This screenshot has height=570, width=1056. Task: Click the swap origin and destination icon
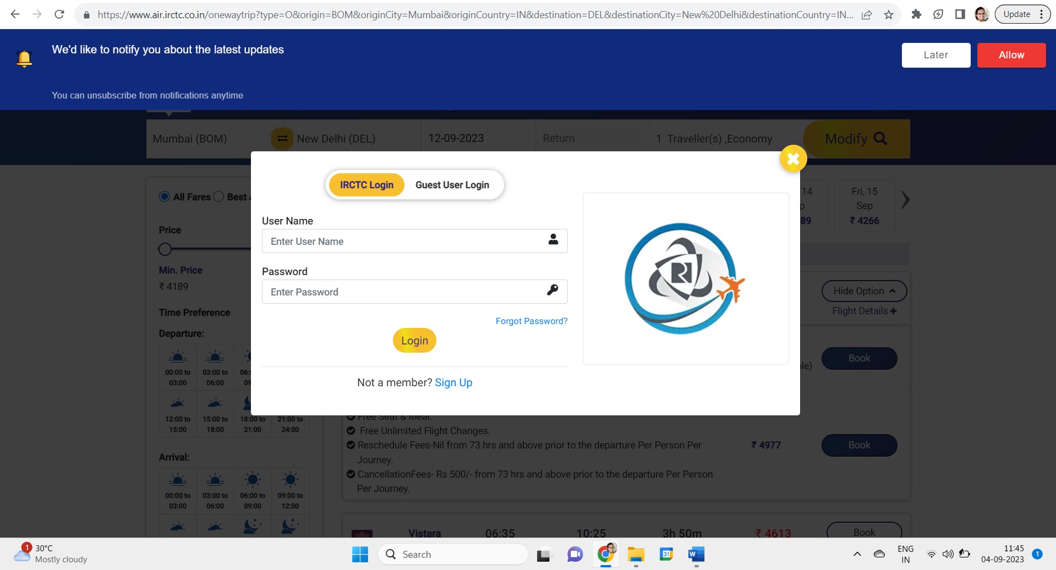pyautogui.click(x=282, y=139)
